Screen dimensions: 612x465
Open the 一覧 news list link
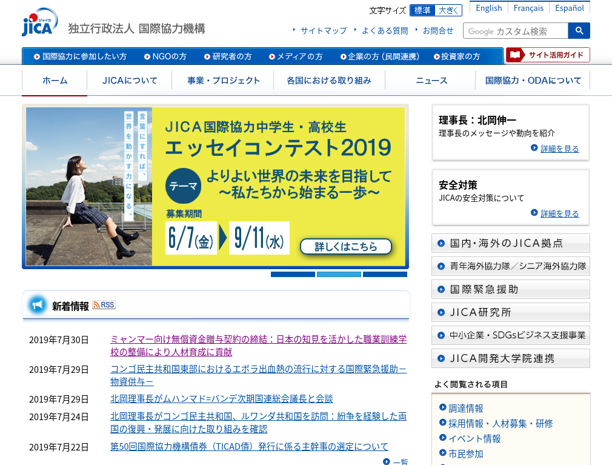[x=400, y=461]
